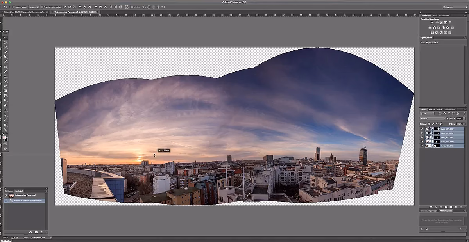Select the Move tool

[5, 37]
